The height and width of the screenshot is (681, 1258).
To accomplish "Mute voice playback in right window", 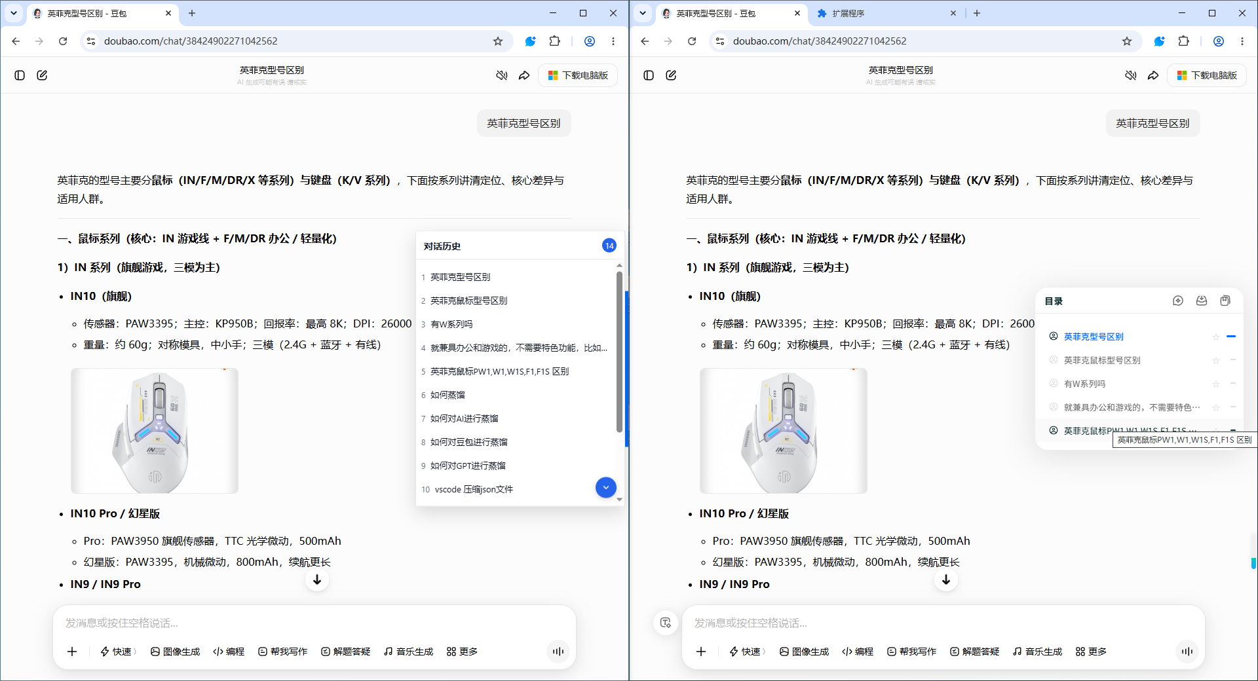I will 1131,75.
